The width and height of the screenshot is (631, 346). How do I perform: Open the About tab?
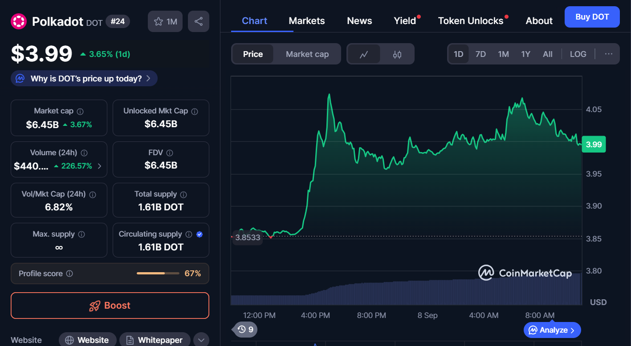539,21
